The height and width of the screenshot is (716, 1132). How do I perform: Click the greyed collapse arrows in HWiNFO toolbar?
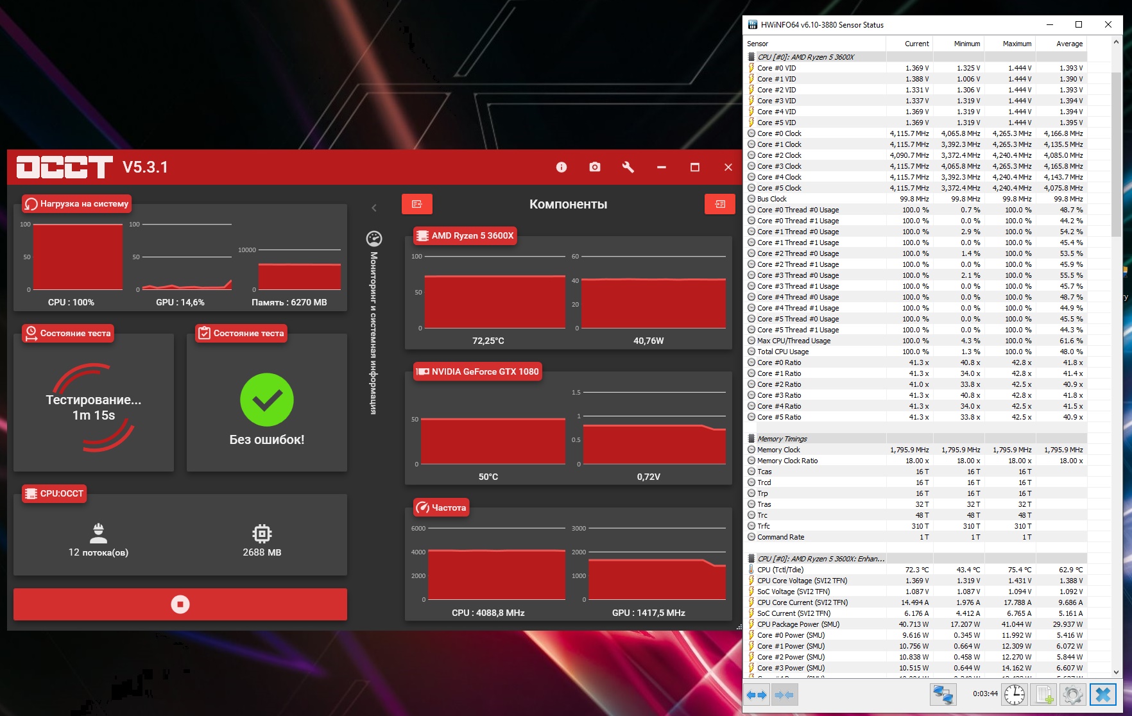(784, 694)
